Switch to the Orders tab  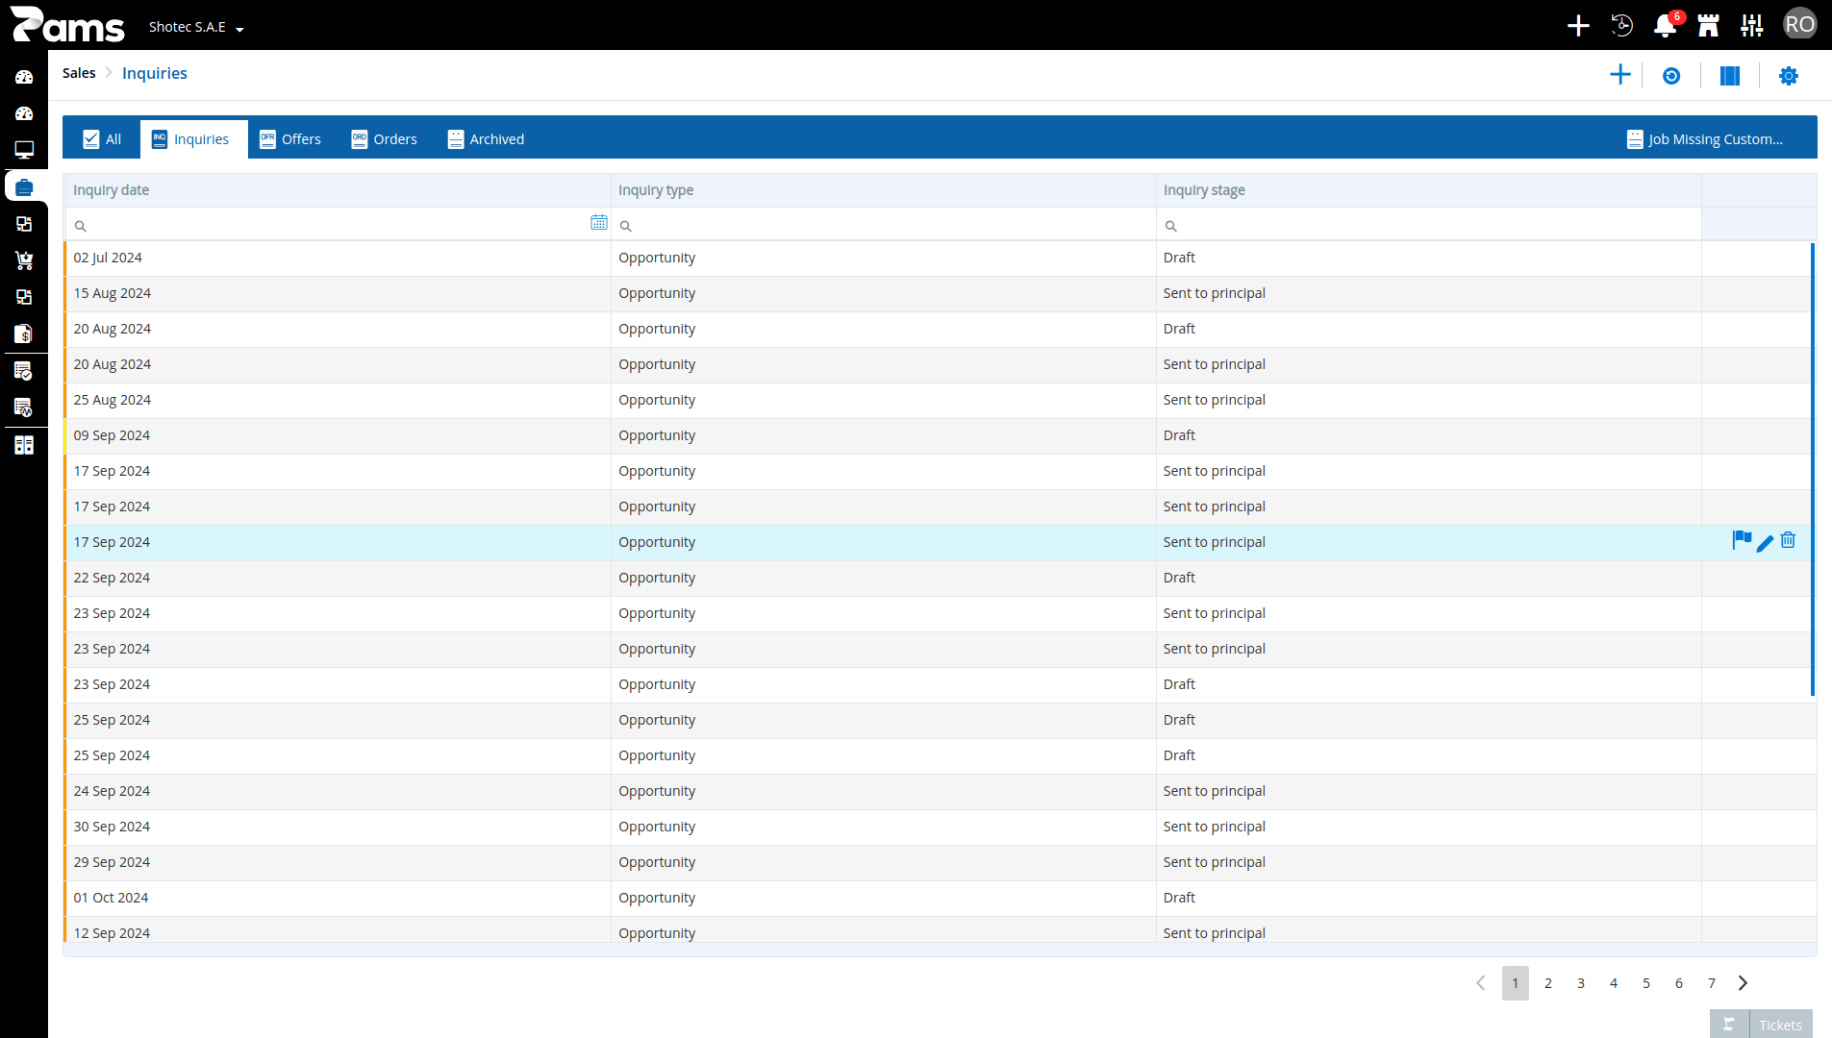click(385, 139)
